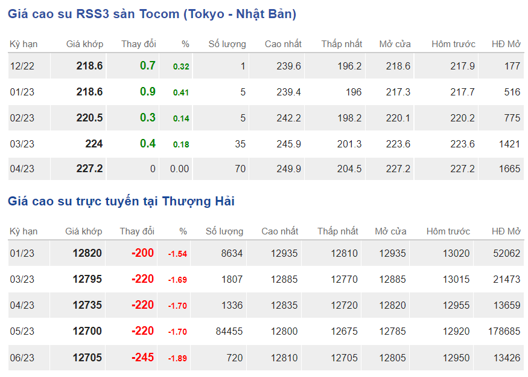This screenshot has height=377, width=528.
Task: Click matched price 227.2 for 04/23
Action: point(89,169)
